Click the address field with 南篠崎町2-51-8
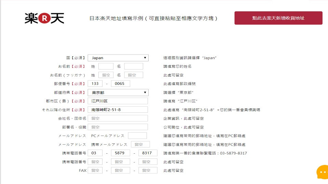 click(x=118, y=110)
